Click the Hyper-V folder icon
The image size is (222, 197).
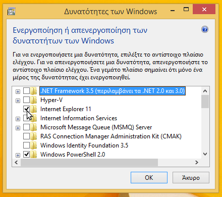34,100
